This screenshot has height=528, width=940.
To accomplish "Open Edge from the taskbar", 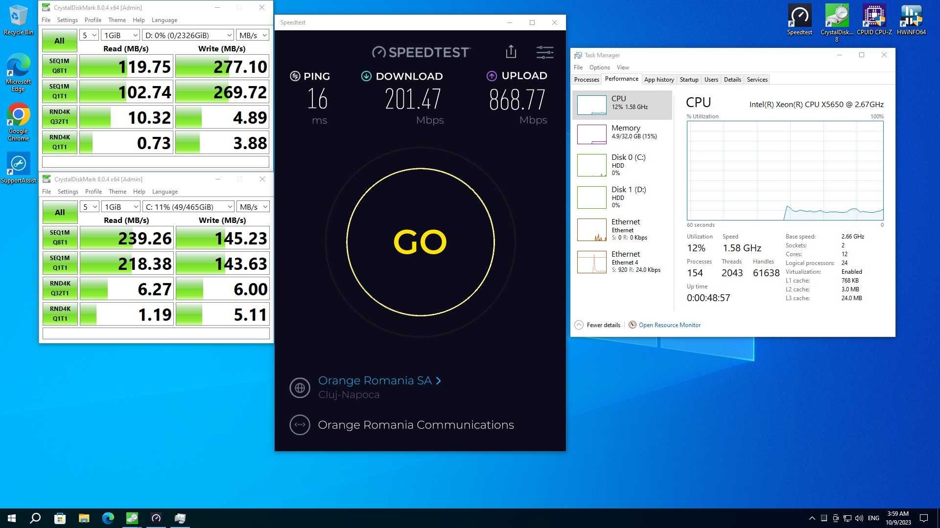I will point(108,518).
